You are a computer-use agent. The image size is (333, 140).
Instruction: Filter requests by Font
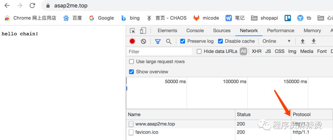(322, 51)
